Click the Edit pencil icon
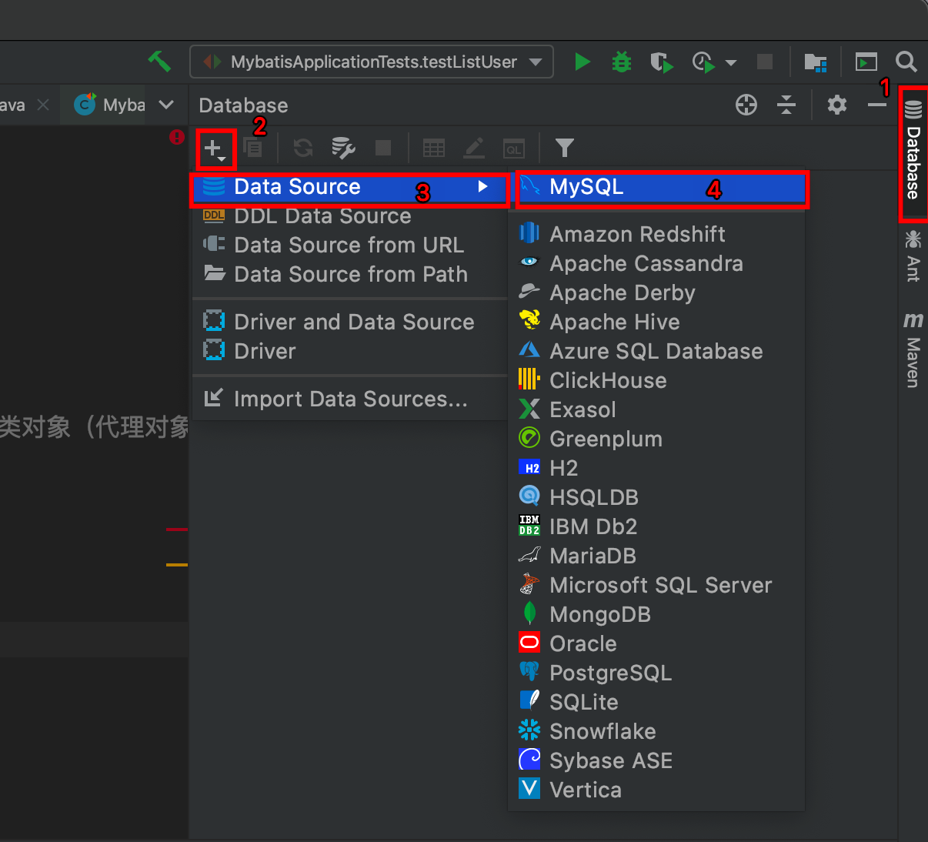 point(474,148)
